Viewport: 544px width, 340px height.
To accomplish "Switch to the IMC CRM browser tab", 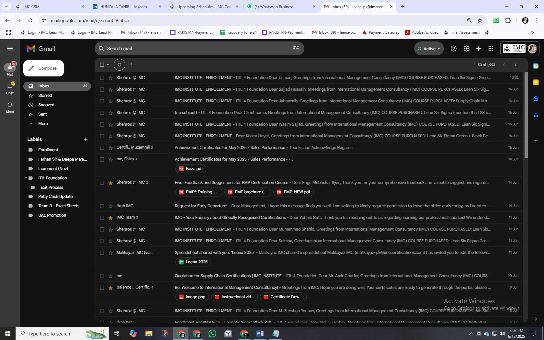I will point(50,6).
